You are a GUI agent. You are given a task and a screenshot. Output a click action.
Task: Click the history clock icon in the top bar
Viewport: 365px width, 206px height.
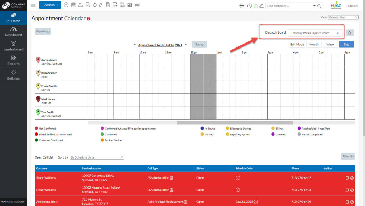[250, 6]
